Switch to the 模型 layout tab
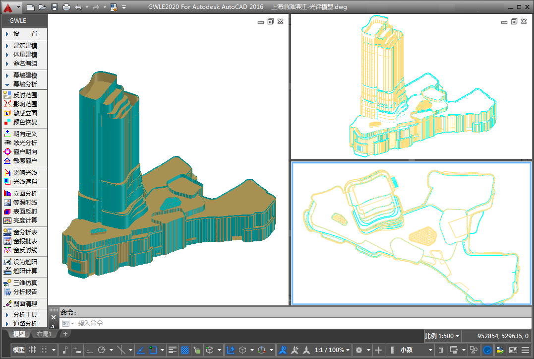 point(19,334)
